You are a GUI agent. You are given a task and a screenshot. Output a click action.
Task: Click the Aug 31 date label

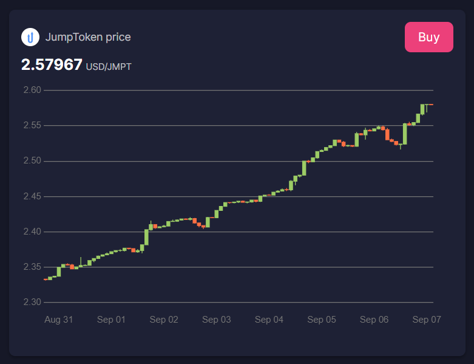coord(59,320)
